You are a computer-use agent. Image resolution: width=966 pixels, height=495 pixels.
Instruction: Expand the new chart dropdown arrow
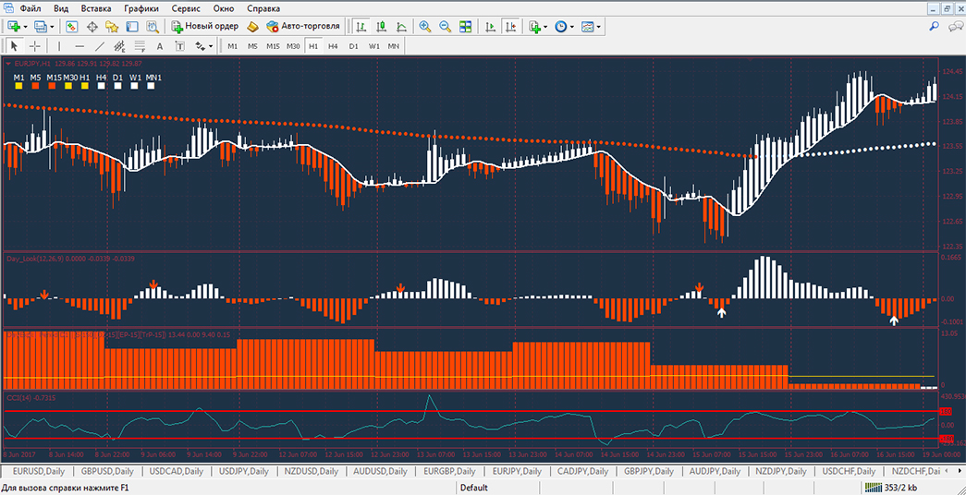pyautogui.click(x=25, y=27)
